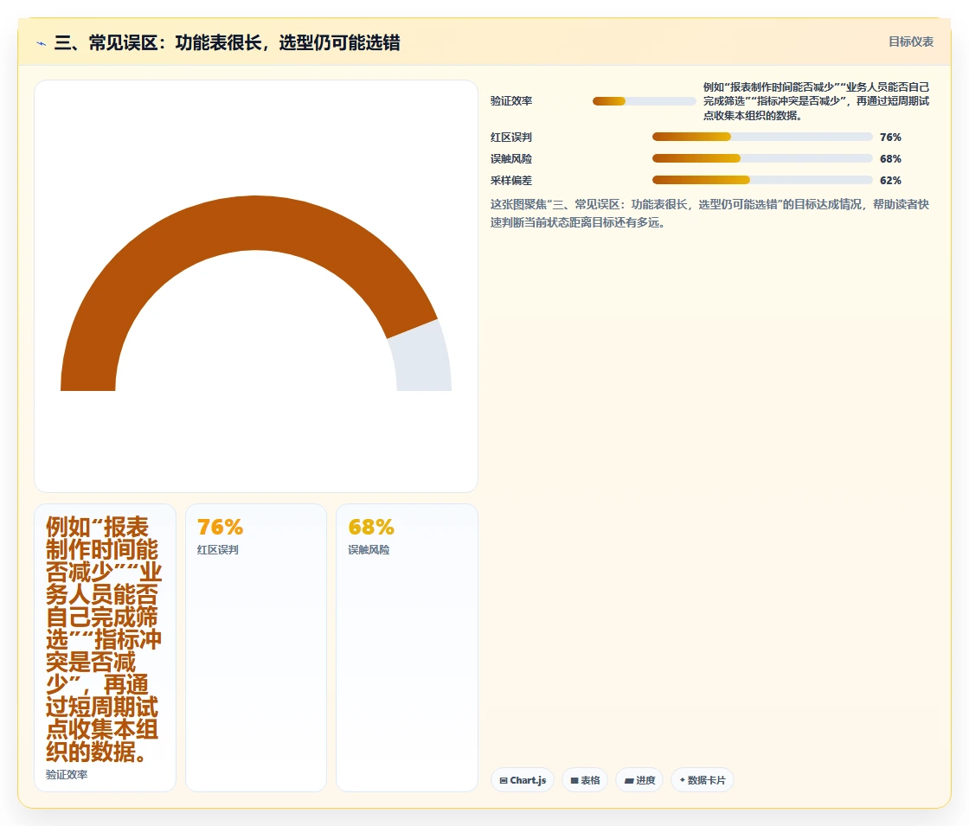This screenshot has width=969, height=826.
Task: Click the 68% value beside the 误触风险 bar
Action: point(890,159)
